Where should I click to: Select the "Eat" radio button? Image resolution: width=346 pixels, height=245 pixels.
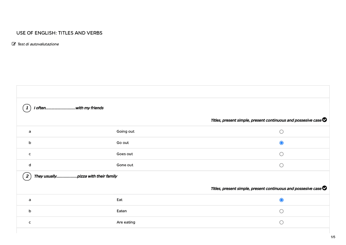pos(281,200)
